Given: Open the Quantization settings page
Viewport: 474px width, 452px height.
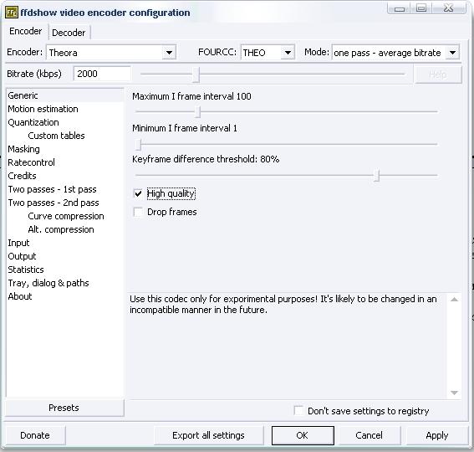Looking at the screenshot, I should (x=33, y=122).
